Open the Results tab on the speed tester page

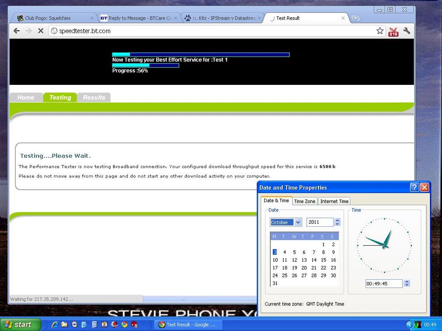coord(94,97)
